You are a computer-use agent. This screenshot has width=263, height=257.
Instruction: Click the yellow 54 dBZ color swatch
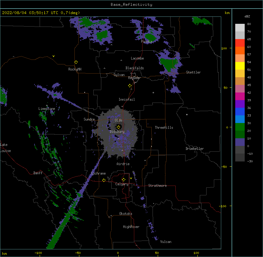coord(240,66)
